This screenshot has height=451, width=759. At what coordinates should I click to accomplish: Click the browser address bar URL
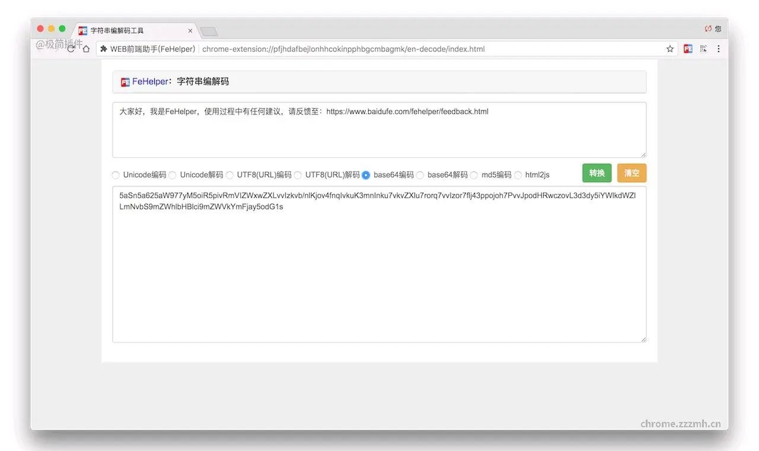coord(343,49)
